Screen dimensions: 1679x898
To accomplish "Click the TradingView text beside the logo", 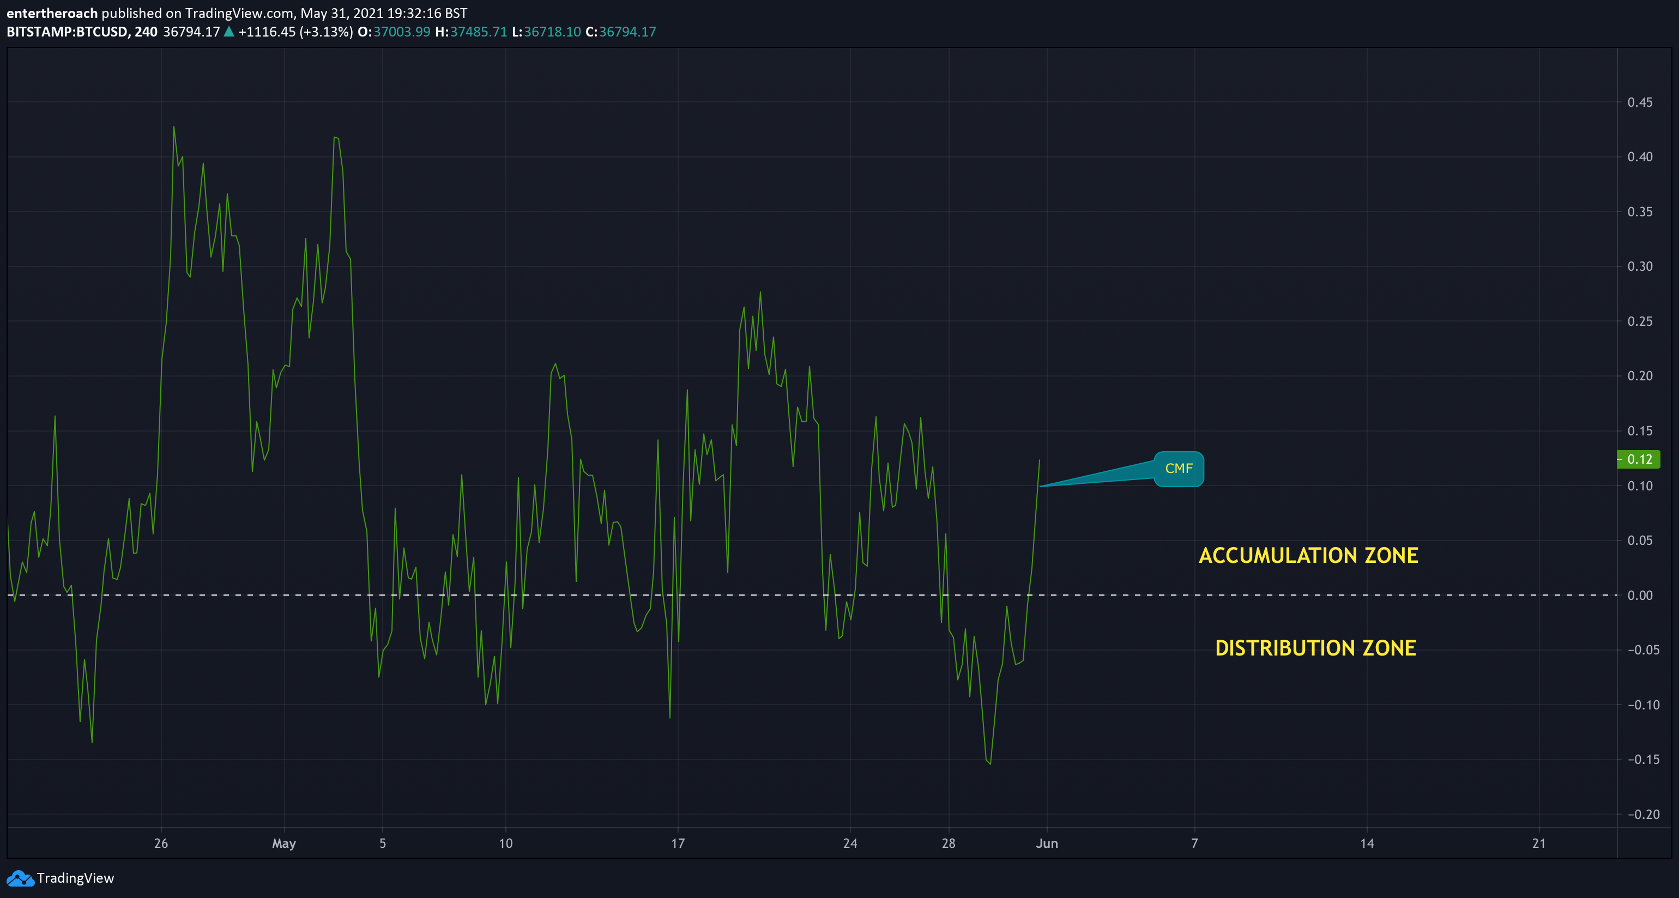I will tap(76, 878).
